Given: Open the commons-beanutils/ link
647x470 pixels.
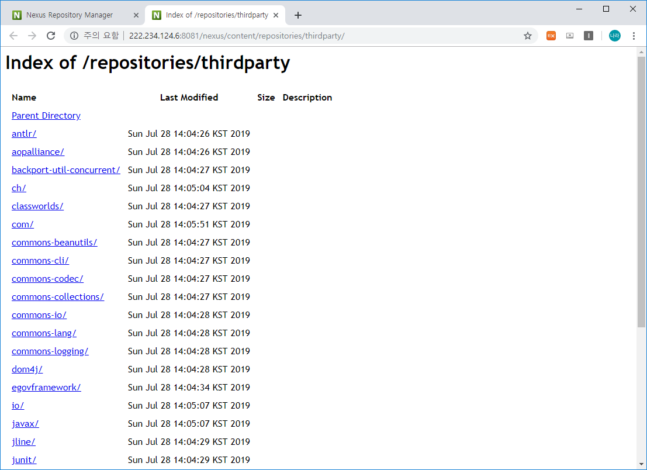Looking at the screenshot, I should pyautogui.click(x=54, y=243).
